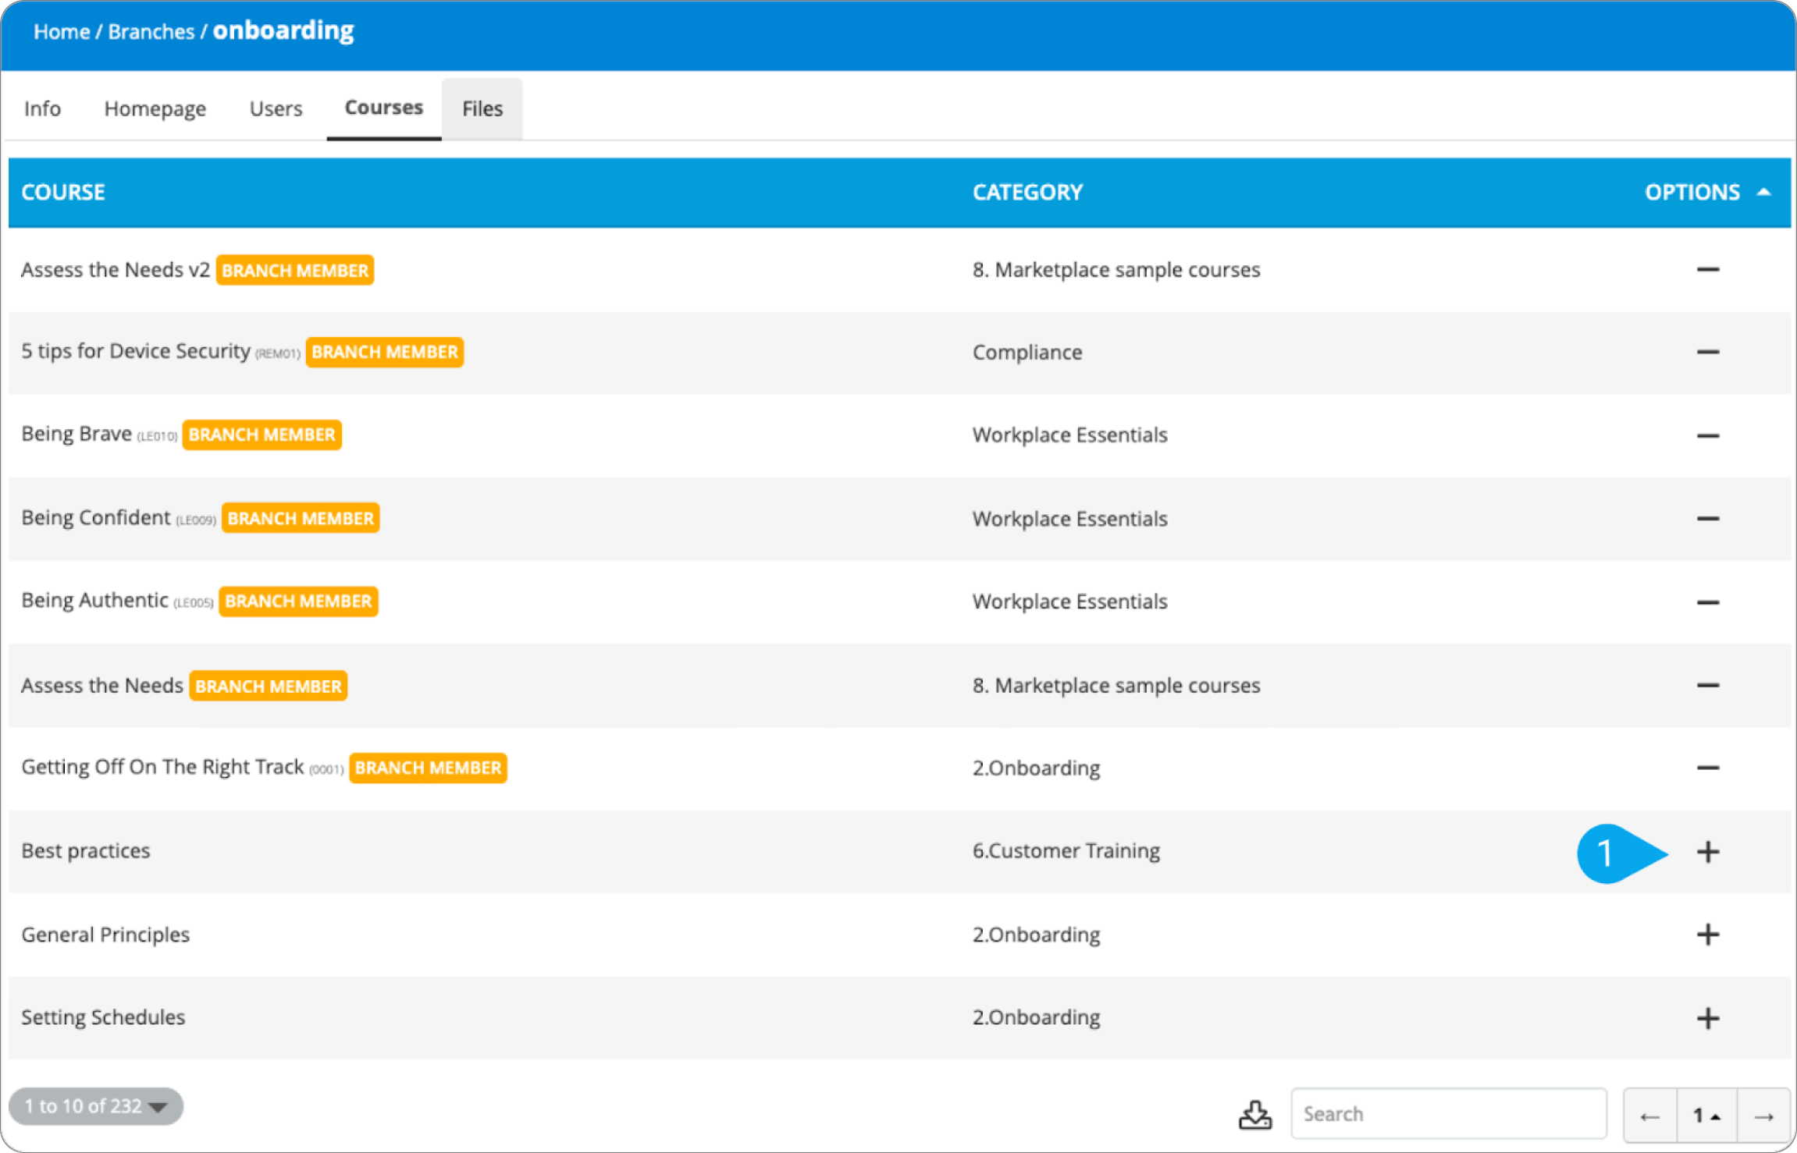1797x1153 pixels.
Task: Open the 1 to 10 of 232 dropdown
Action: pos(96,1106)
